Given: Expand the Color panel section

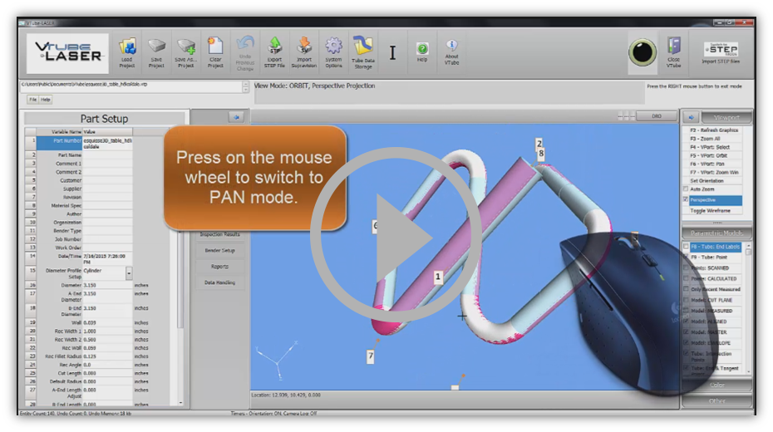Looking at the screenshot, I should 716,386.
